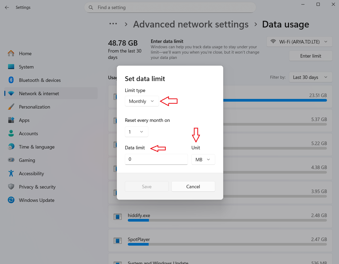Click the Advanced network settings breadcrumb
Screen dimensions: 339x264
[x=191, y=24]
